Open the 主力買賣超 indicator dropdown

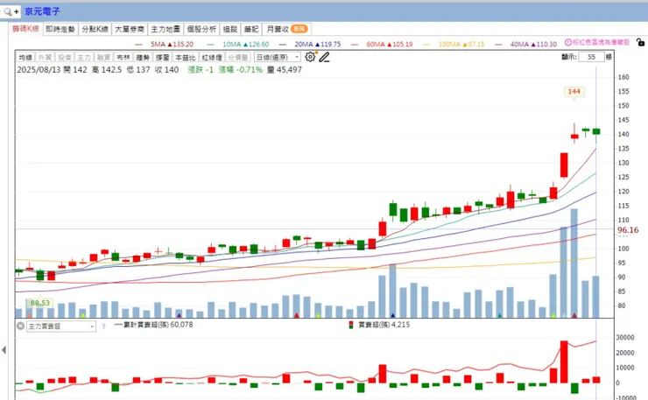coord(61,326)
